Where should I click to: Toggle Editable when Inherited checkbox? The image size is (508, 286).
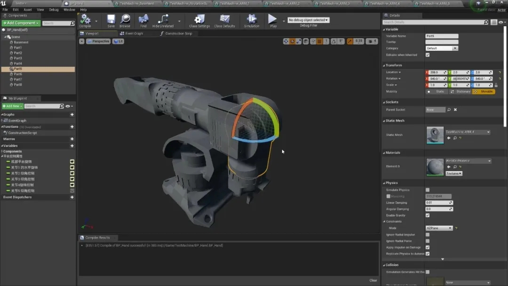(x=427, y=55)
